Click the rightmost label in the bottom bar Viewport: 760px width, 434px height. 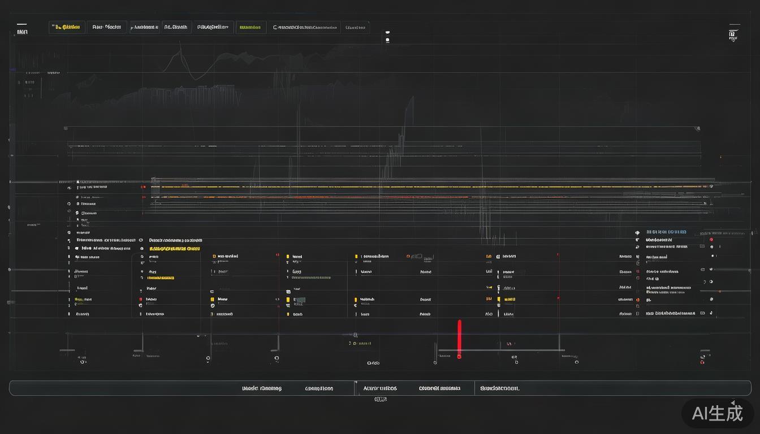499,389
